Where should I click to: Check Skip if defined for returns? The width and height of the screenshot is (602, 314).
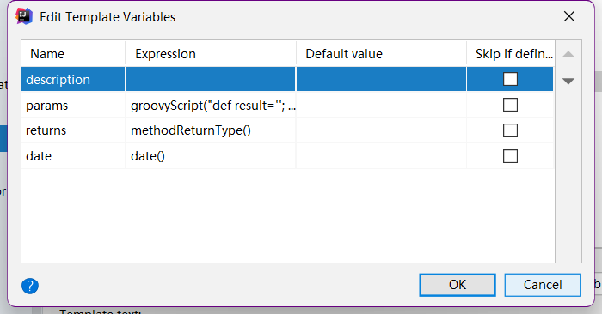(x=510, y=130)
